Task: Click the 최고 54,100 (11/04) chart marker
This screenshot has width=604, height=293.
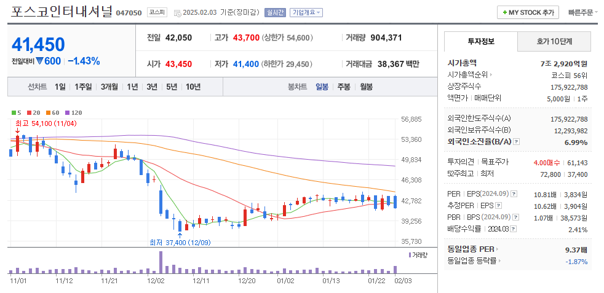Action: [46, 124]
